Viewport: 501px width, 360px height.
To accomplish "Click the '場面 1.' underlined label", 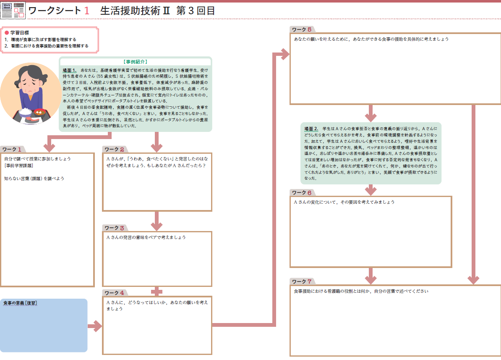I will (x=69, y=71).
